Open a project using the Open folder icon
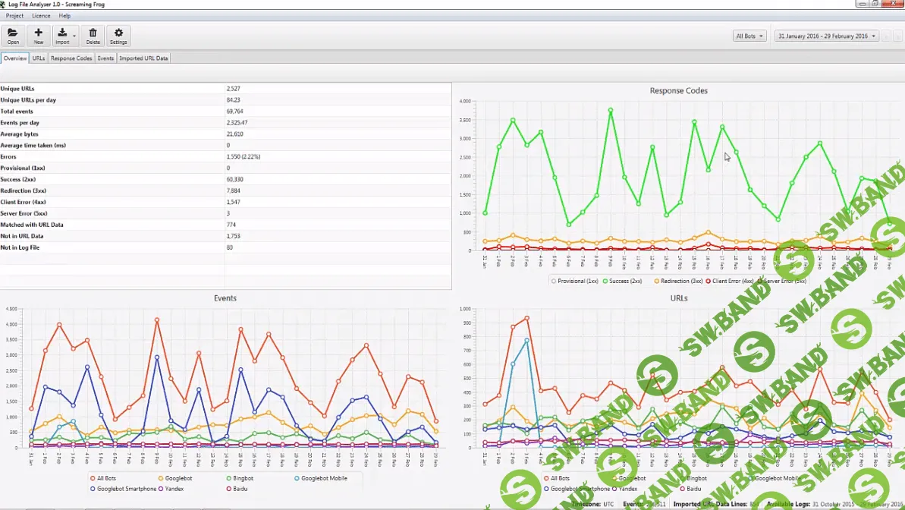 12,35
